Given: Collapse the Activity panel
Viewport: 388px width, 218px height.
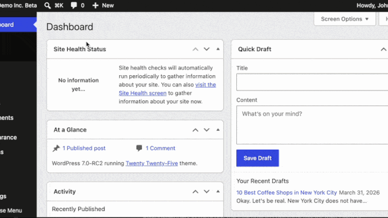Looking at the screenshot, I should pos(218,192).
